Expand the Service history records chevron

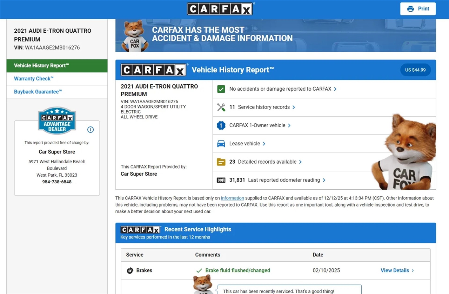(x=294, y=107)
